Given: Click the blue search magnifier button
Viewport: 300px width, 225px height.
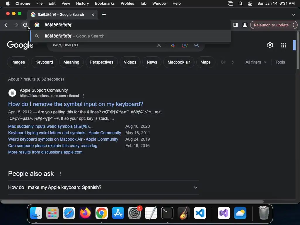Looking at the screenshot, I should [196, 45].
